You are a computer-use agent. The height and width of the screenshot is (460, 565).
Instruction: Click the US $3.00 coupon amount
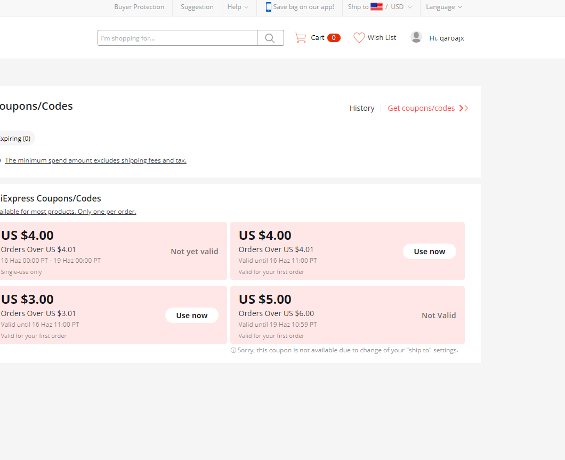point(27,300)
